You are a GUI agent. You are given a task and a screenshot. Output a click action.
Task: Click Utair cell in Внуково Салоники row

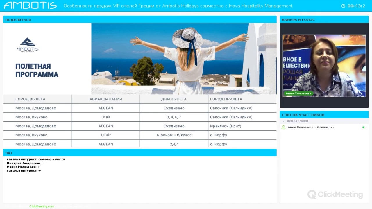[x=106, y=117]
